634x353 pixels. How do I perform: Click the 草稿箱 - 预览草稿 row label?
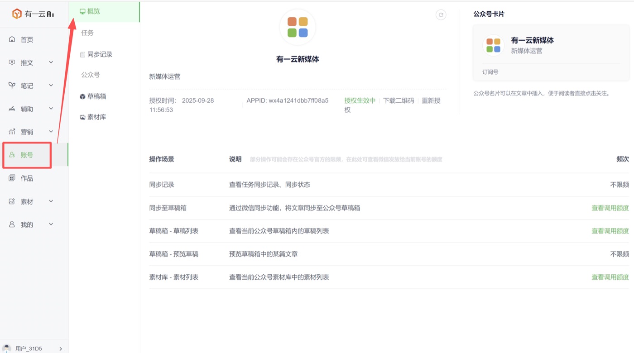(174, 254)
